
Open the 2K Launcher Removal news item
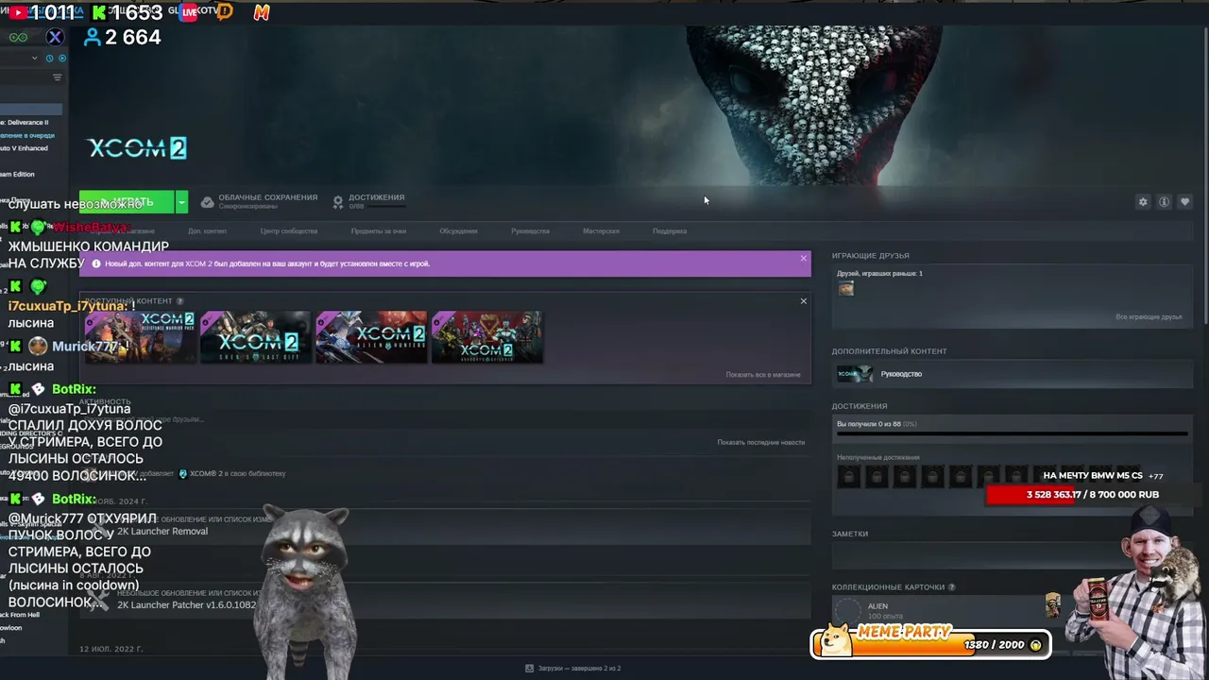tap(444, 527)
